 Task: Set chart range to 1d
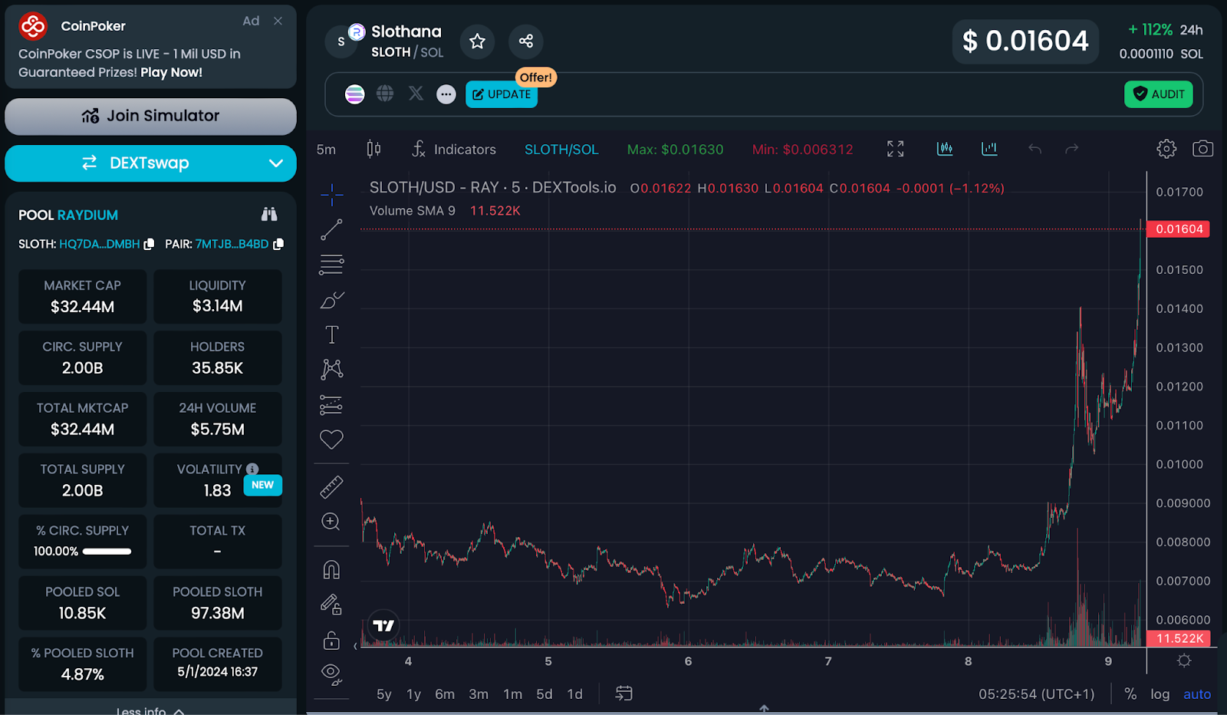click(x=575, y=694)
